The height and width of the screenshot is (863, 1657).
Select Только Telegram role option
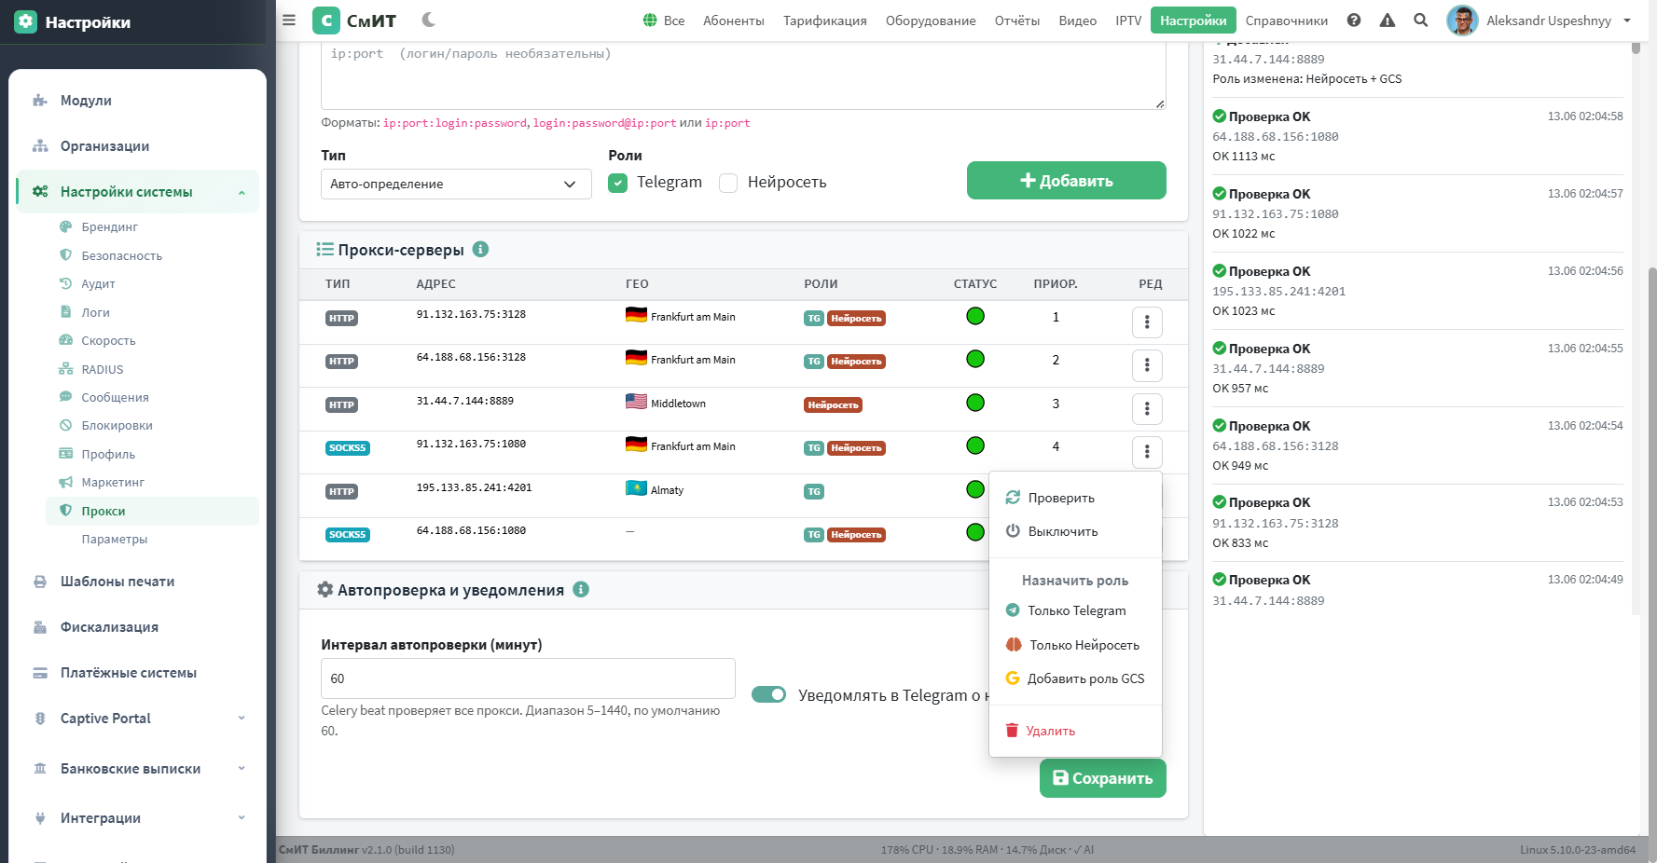pos(1075,610)
